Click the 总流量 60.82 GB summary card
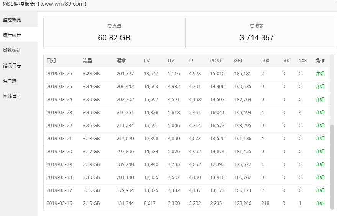 (x=115, y=33)
